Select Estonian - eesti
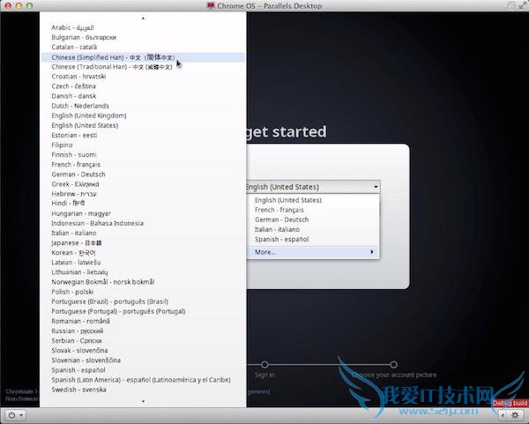The height and width of the screenshot is (424, 529). point(142,135)
